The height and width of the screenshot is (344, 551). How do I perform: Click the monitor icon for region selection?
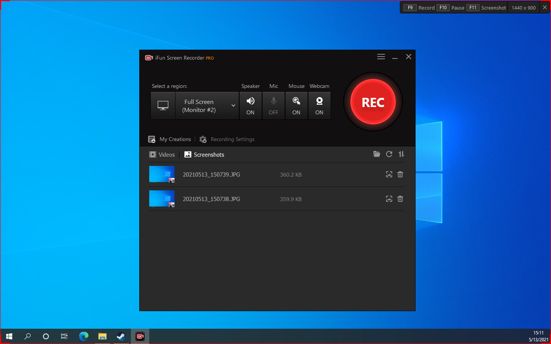click(x=163, y=105)
